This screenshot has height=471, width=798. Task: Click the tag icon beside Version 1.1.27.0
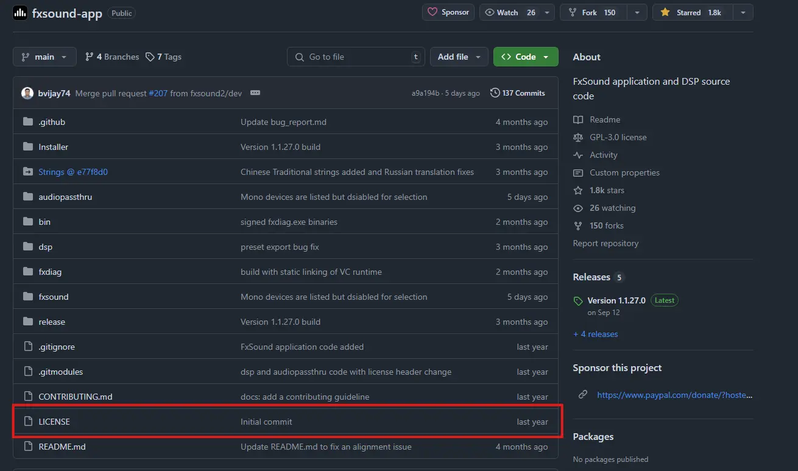pos(578,301)
